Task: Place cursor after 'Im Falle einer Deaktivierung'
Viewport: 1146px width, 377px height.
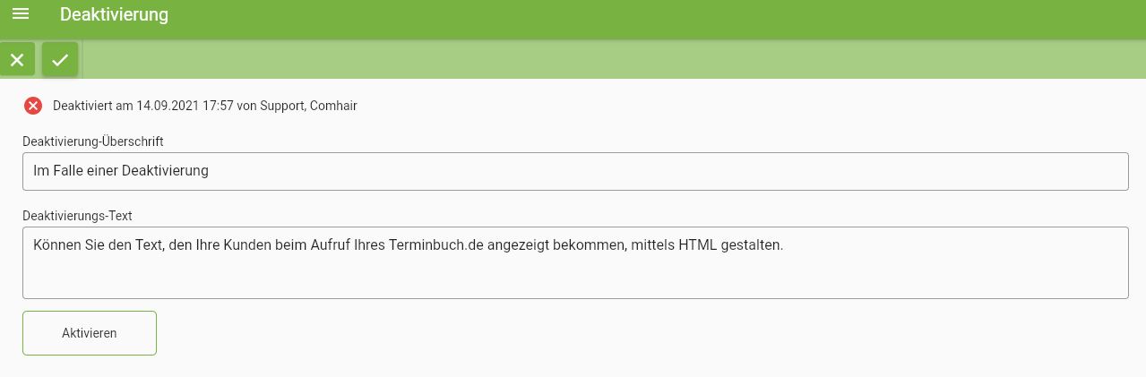Action: point(210,171)
